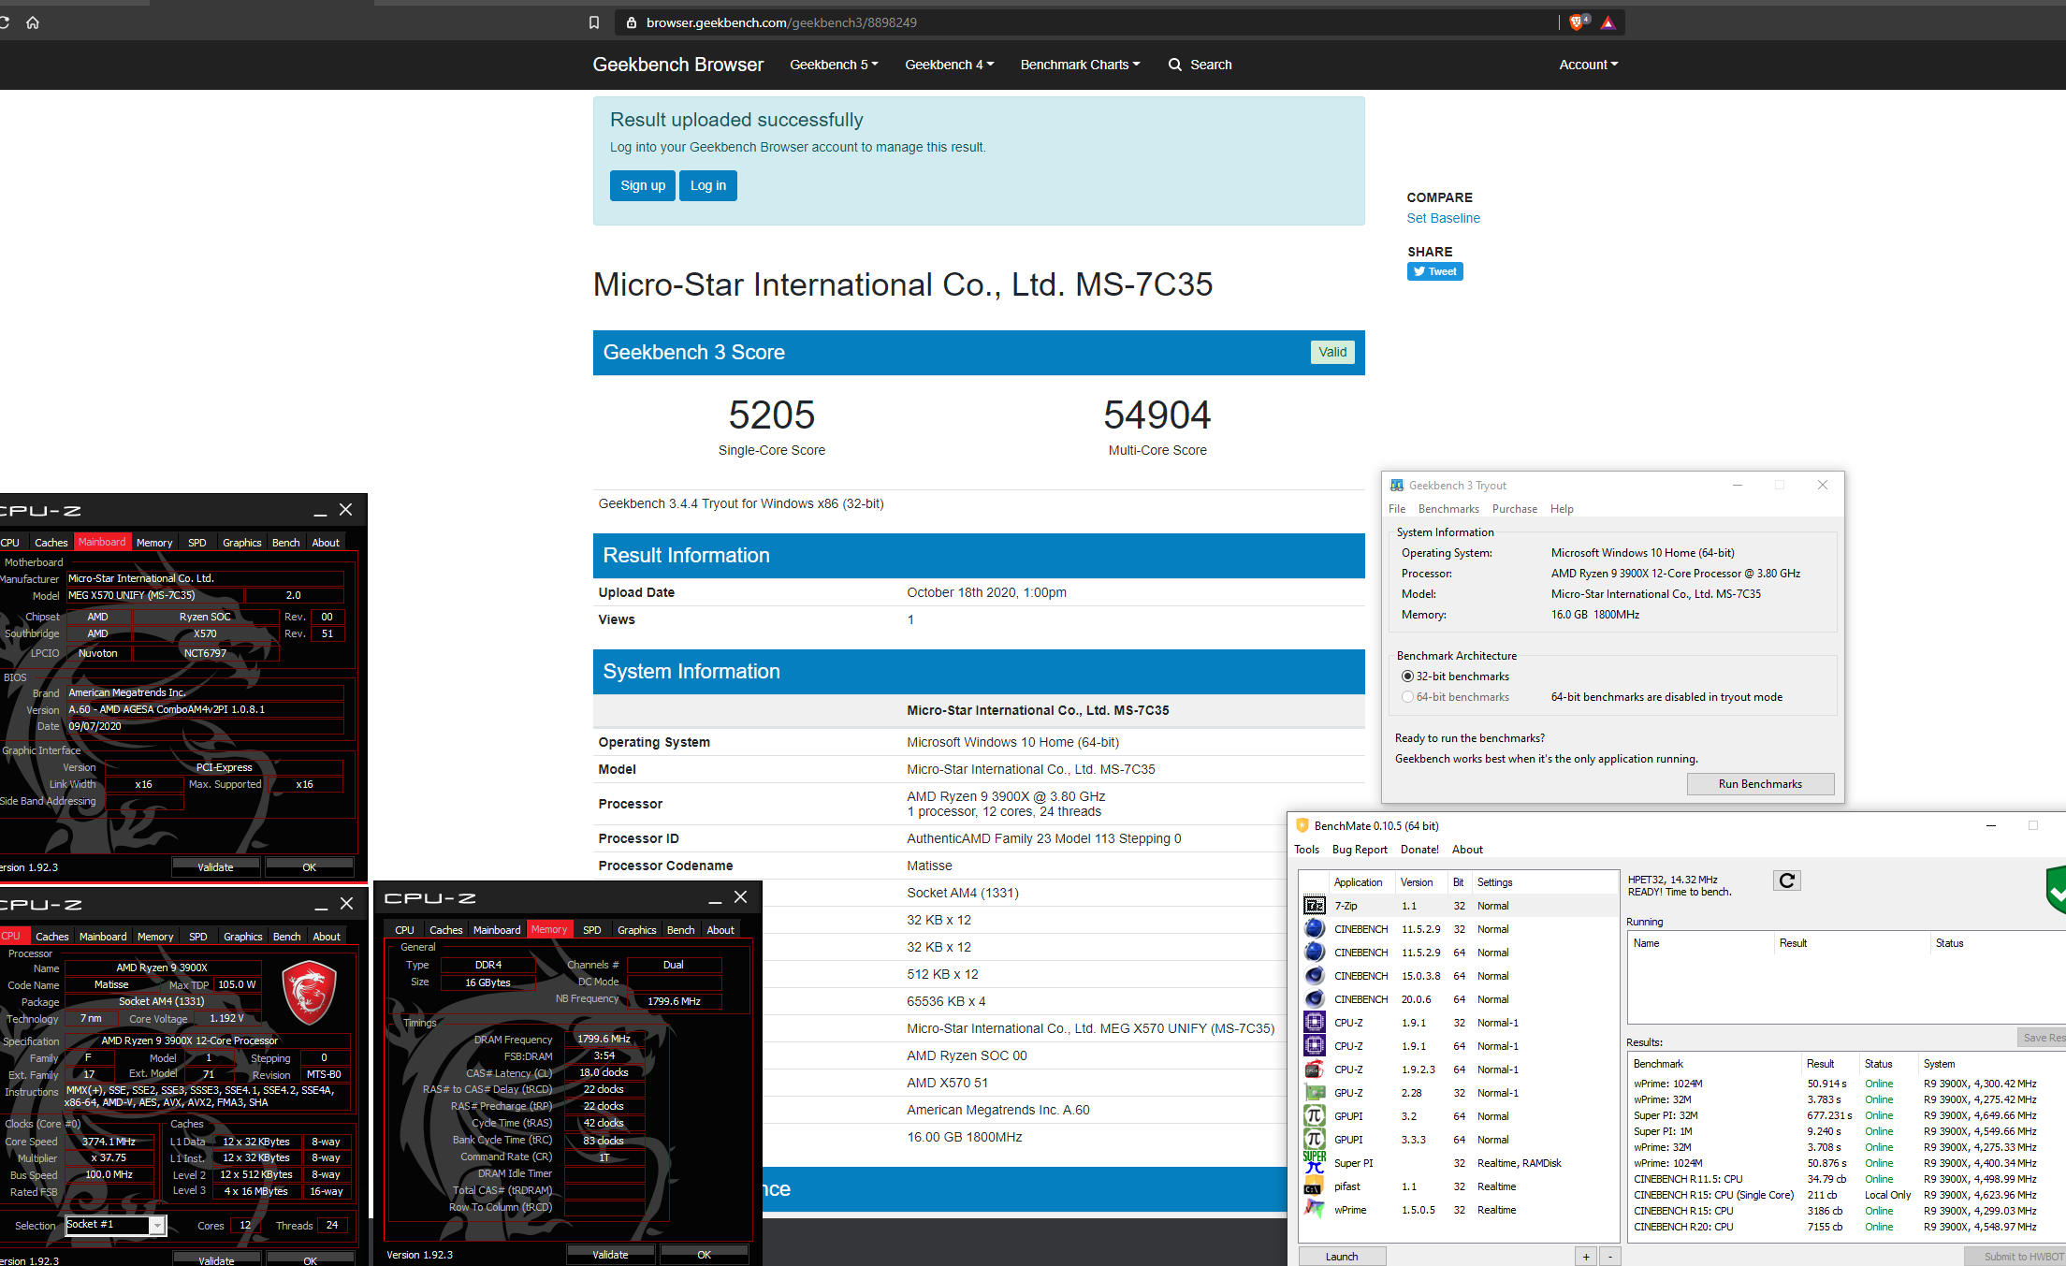
Task: Select GPUPI 3.3.3 icon in BenchMate
Action: tap(1315, 1140)
